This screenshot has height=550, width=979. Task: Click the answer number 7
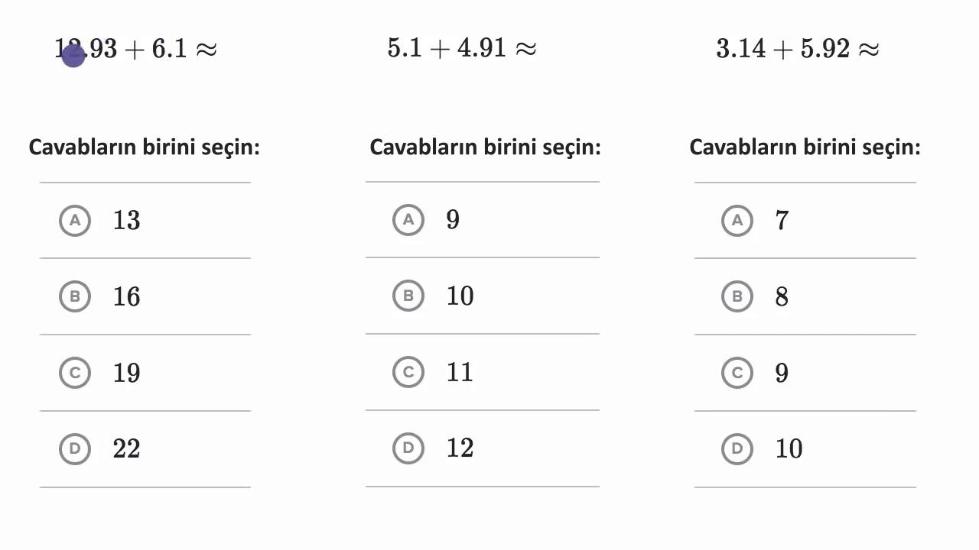(782, 221)
